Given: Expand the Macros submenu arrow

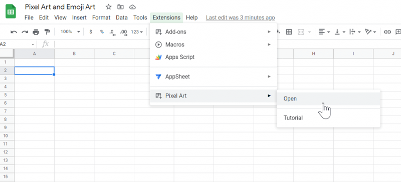Looking at the screenshot, I should [269, 44].
